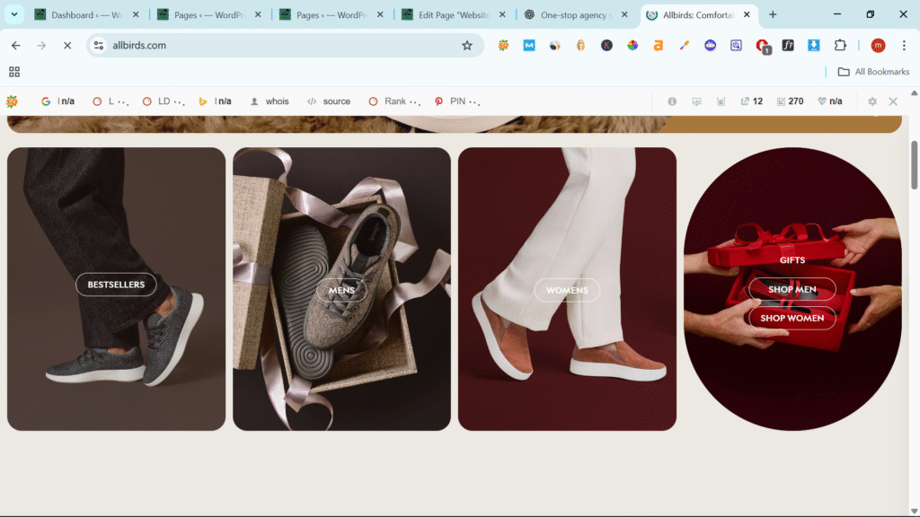920x517 pixels.
Task: Click the SHOP WOMEN gift button
Action: point(792,319)
